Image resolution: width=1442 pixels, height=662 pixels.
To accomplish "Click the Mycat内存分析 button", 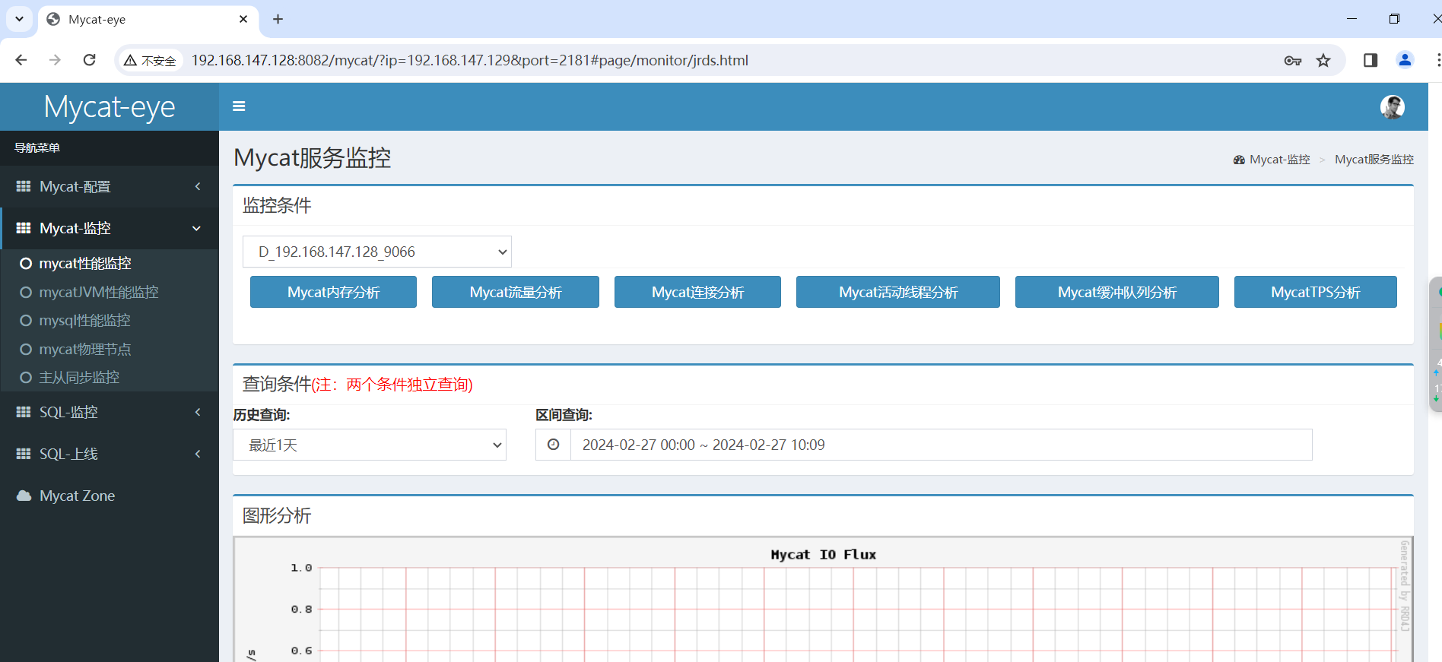I will click(x=333, y=292).
